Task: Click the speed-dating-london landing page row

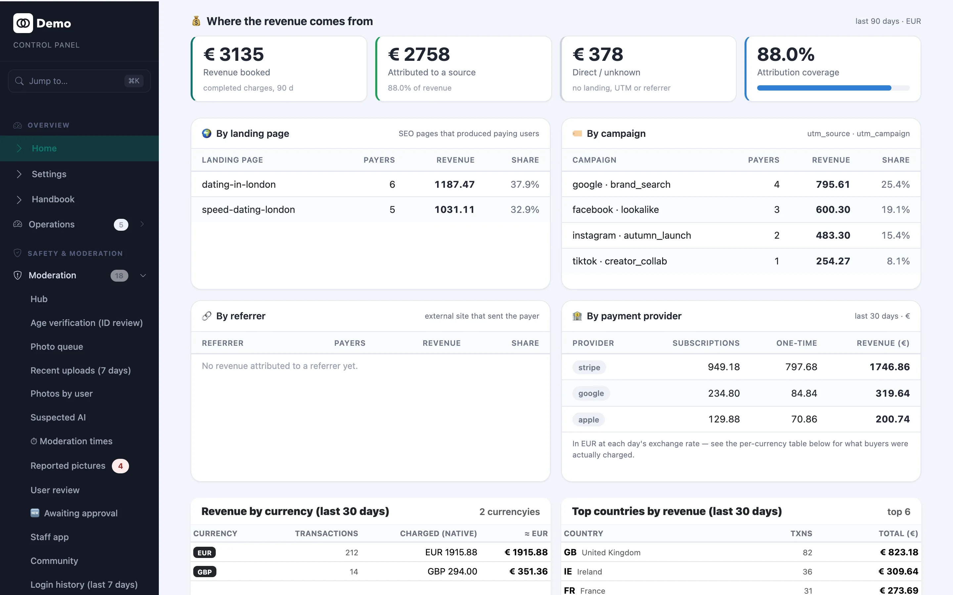Action: pos(371,210)
